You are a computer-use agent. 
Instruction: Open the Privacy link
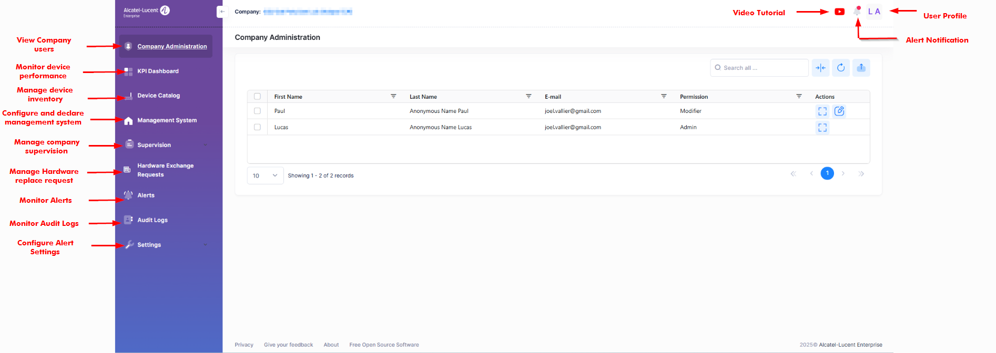[244, 345]
